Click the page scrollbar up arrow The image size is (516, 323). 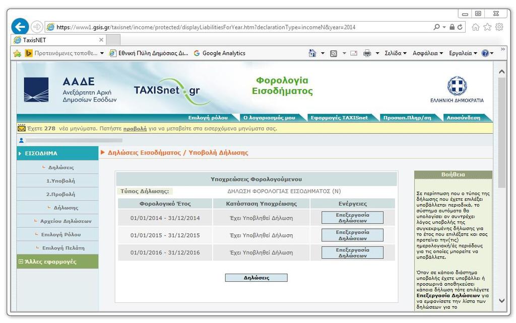[502, 71]
